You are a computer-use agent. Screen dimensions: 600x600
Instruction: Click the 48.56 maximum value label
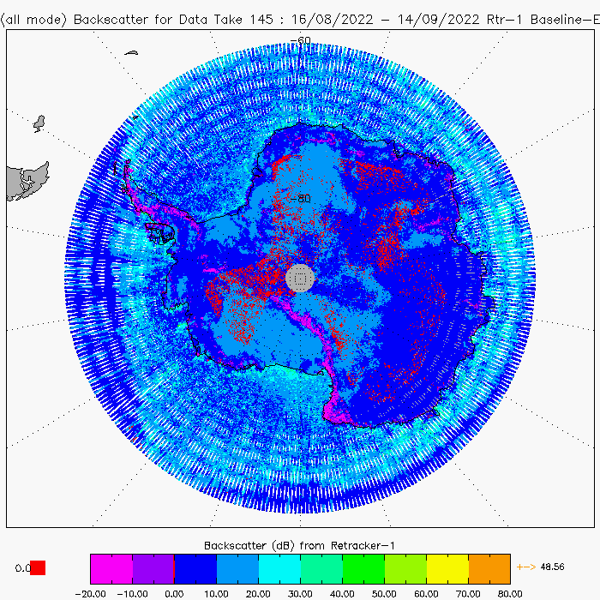[x=553, y=567]
